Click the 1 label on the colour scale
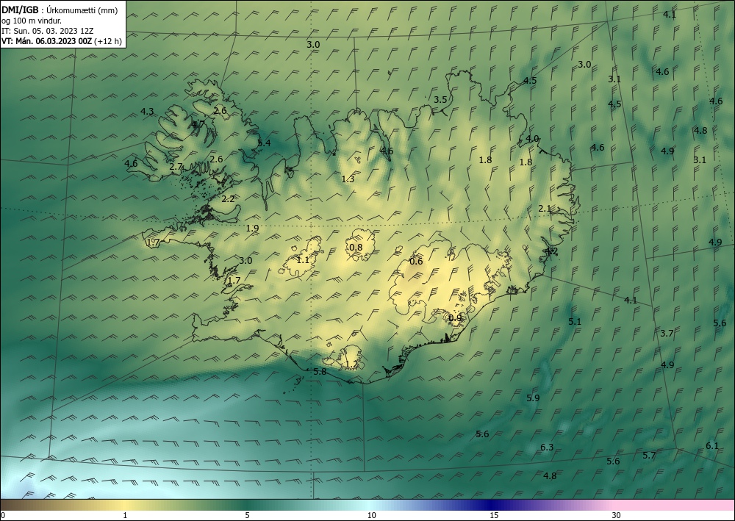This screenshot has width=735, height=521. pos(125,516)
